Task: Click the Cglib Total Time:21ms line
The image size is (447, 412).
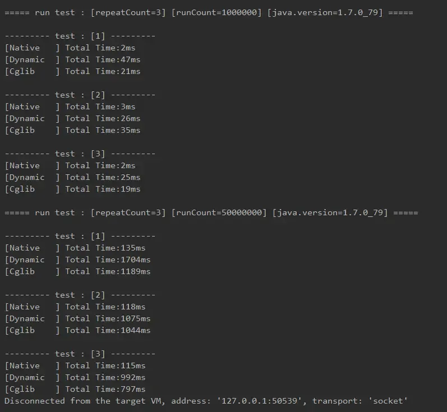Action: click(73, 71)
